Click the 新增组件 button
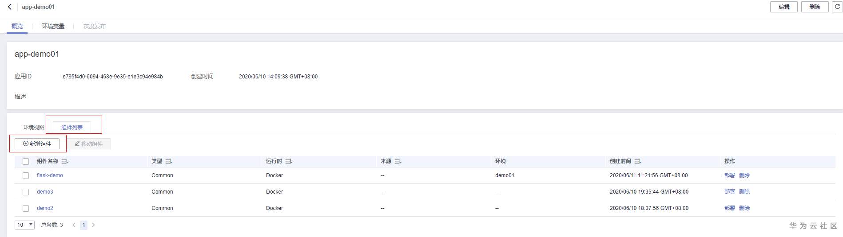This screenshot has height=237, width=843. tap(37, 144)
